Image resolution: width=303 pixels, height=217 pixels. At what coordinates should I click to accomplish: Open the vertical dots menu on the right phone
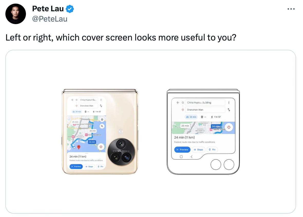pos(229,103)
